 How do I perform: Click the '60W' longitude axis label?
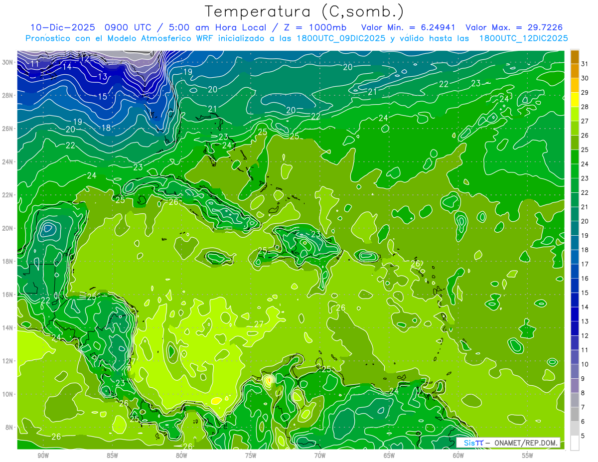(458, 456)
